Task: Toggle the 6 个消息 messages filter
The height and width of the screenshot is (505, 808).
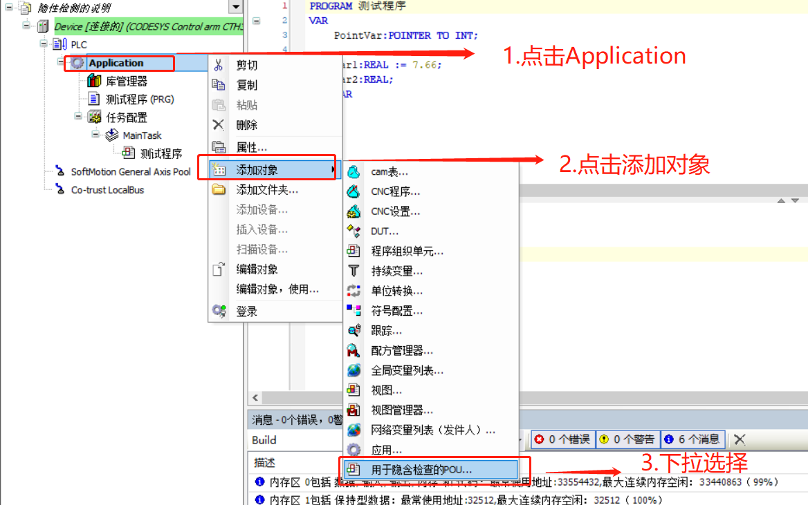Action: tap(693, 439)
